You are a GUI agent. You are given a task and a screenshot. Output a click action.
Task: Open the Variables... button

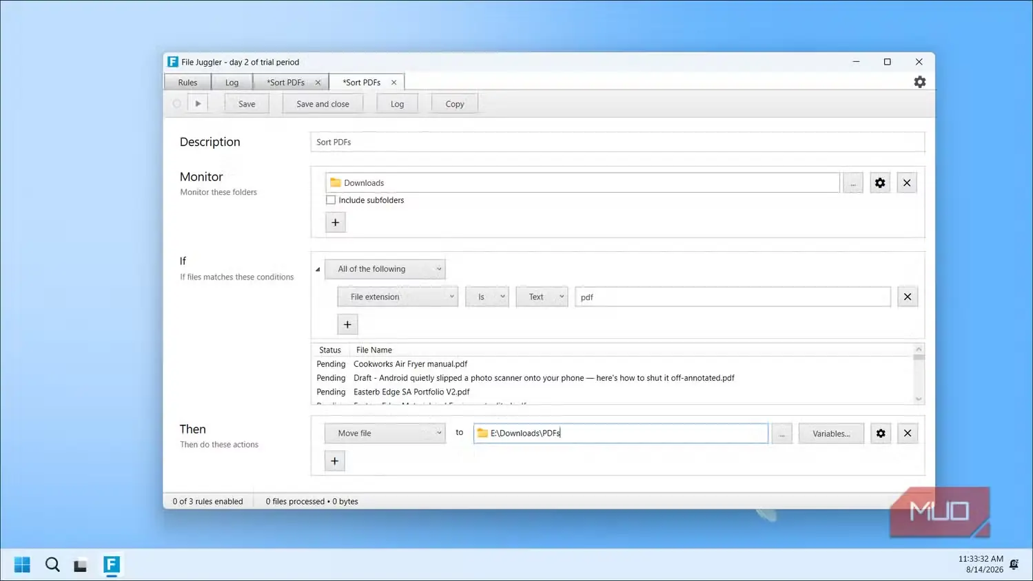(831, 433)
